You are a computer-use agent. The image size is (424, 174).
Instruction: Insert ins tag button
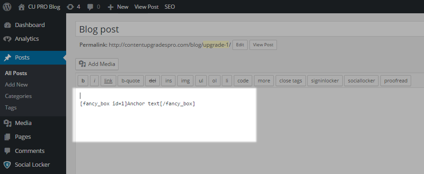point(169,81)
